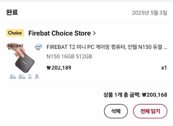Click the x1 quantity label

164,68
